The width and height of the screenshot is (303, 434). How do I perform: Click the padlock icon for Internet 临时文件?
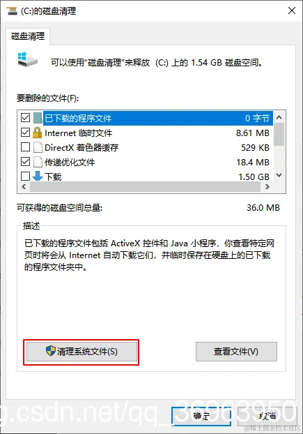click(x=38, y=133)
